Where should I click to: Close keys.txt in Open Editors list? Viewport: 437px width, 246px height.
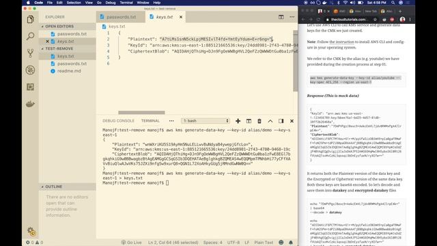[x=47, y=41]
